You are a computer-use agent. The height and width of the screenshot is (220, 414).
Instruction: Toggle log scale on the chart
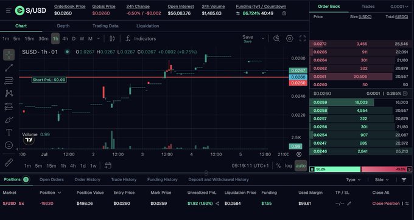point(289,166)
